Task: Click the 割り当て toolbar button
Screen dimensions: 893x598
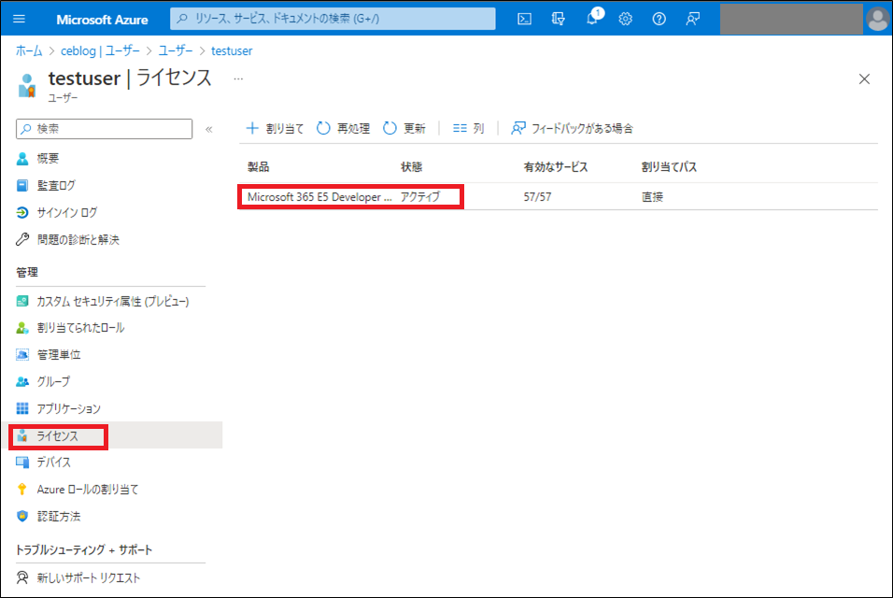Action: tap(275, 128)
